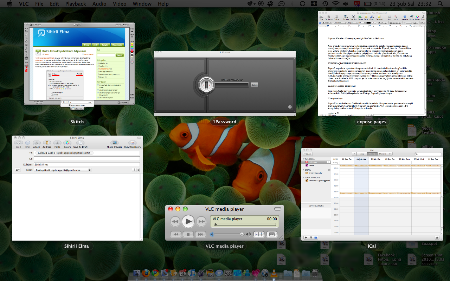Uncheck the Tasks calendar checkbox in iCal
Viewport: 450px width, 281px height.
307,165
